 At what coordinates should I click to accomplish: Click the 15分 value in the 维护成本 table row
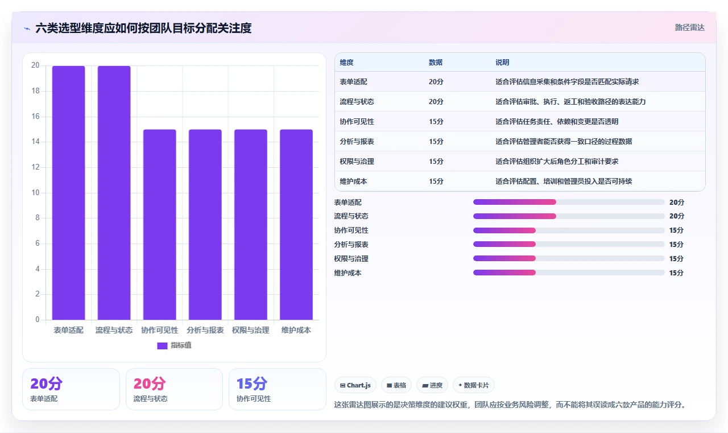[x=436, y=182]
